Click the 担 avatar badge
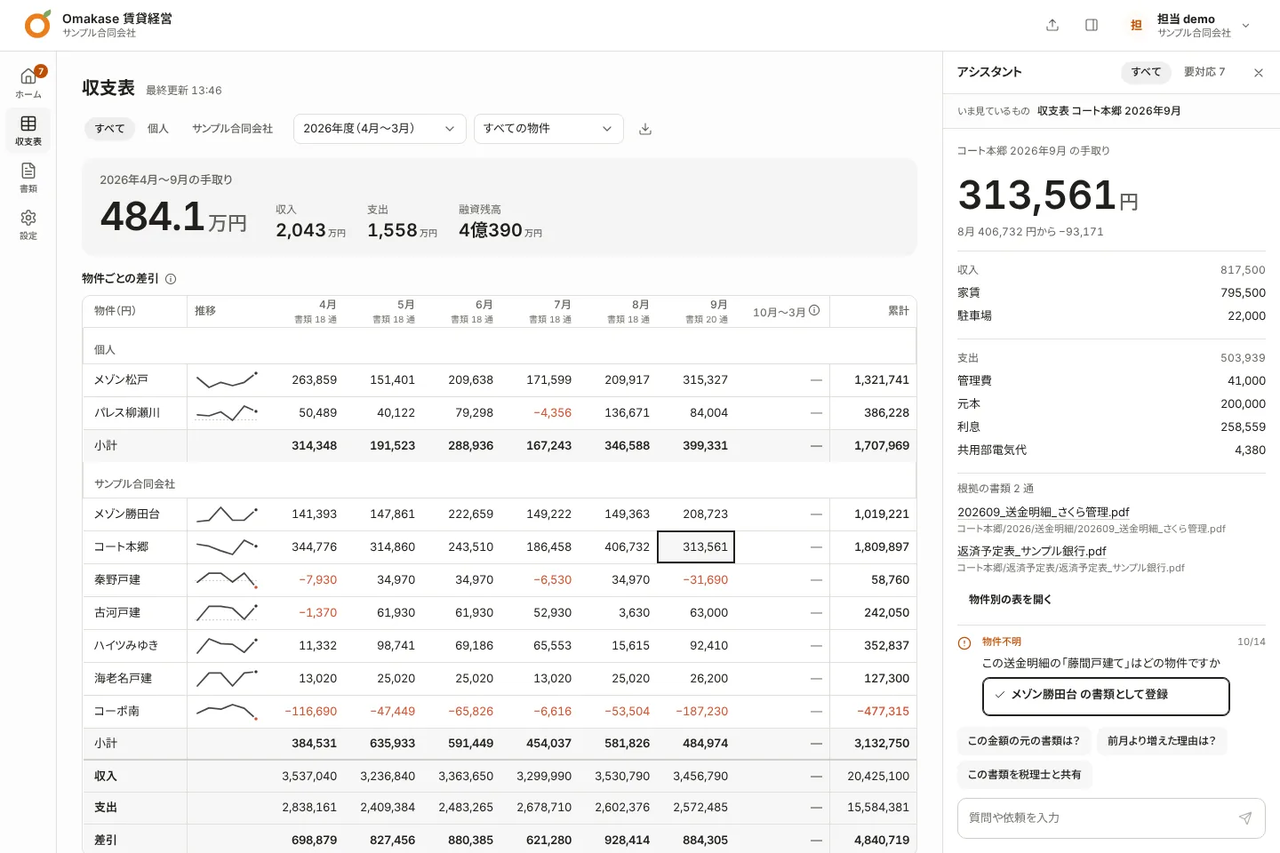Viewport: 1280px width, 853px height. 1136,25
